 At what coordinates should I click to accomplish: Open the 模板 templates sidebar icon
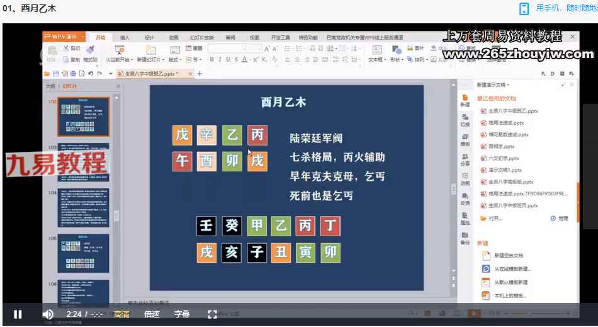[x=465, y=139]
